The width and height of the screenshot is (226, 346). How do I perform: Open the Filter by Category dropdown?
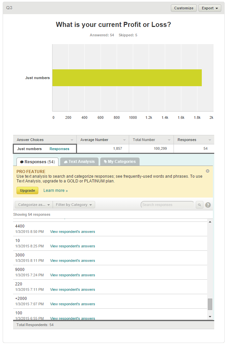(74, 205)
